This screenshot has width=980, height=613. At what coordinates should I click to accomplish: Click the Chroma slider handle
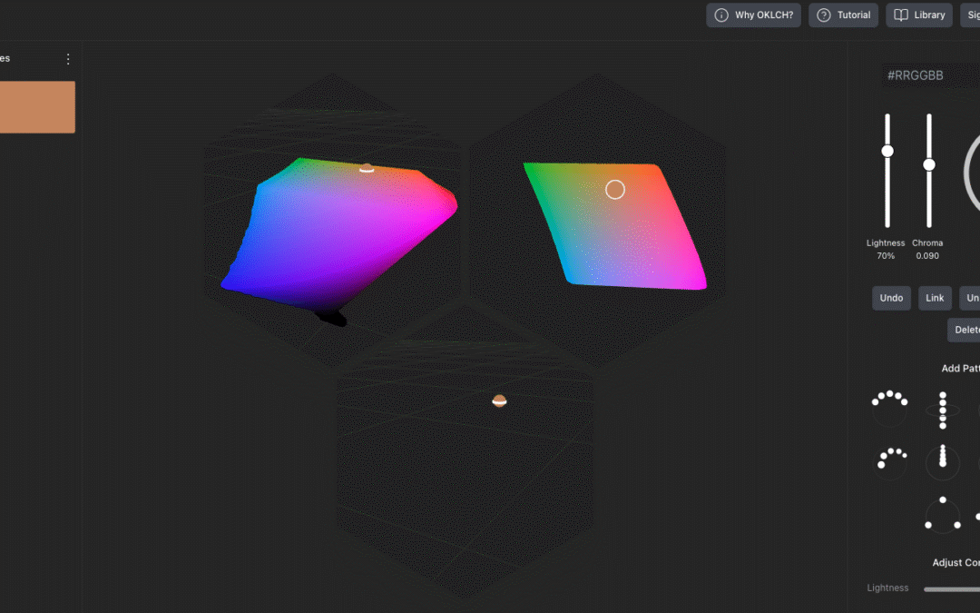927,164
